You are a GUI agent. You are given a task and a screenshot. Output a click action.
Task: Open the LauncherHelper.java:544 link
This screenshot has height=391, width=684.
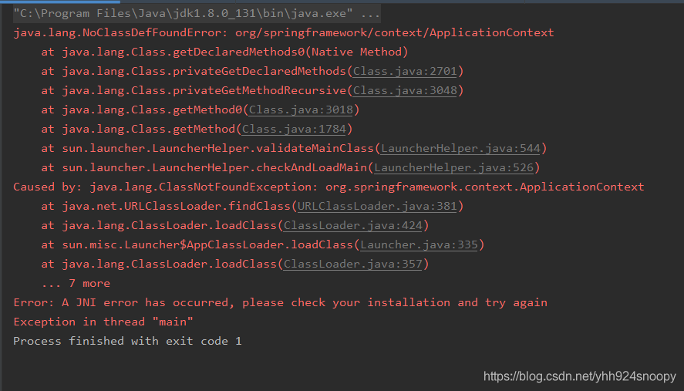click(x=460, y=148)
